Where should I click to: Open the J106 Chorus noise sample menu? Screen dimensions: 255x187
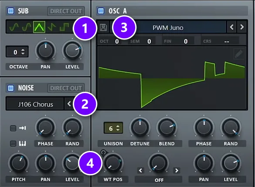35,104
